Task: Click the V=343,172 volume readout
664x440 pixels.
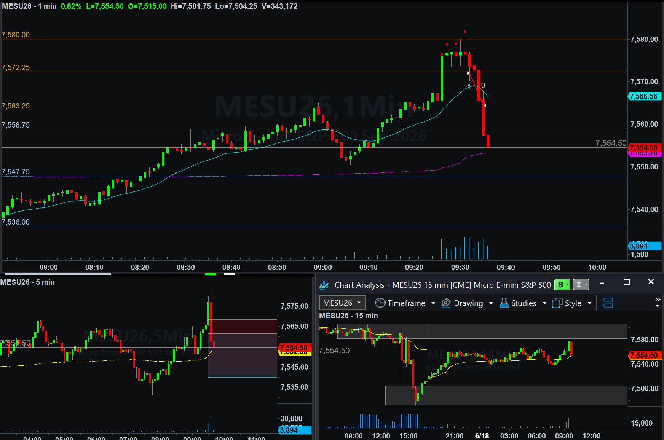Action: (279, 6)
